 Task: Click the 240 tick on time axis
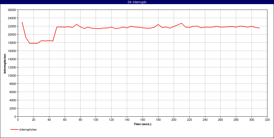pos(205,120)
